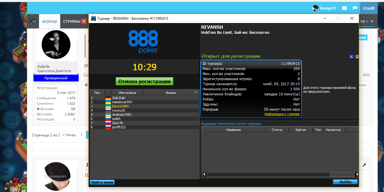This screenshot has height=192, width=384.
Task: Click Zubrik's profile avatar on forum
Action: (x=56, y=44)
